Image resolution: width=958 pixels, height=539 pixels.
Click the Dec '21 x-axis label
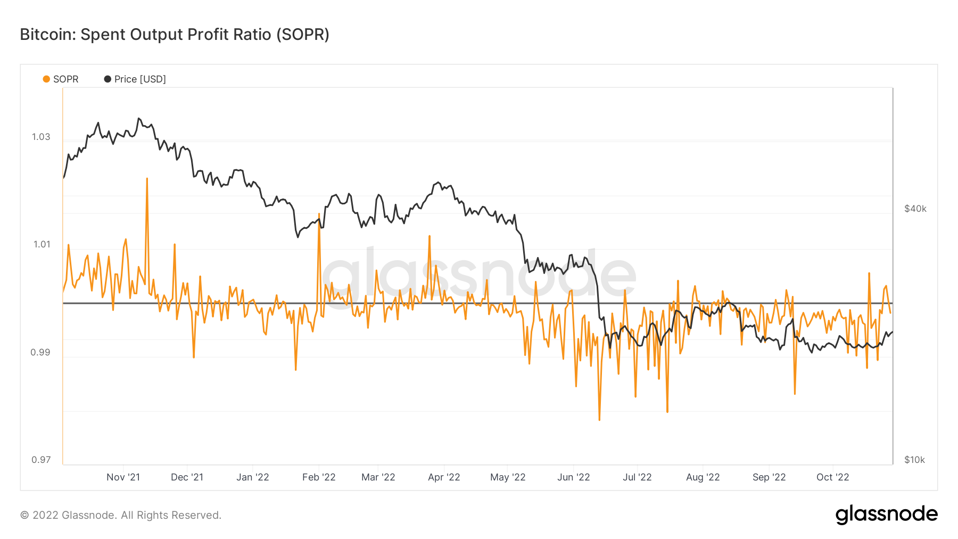click(187, 477)
